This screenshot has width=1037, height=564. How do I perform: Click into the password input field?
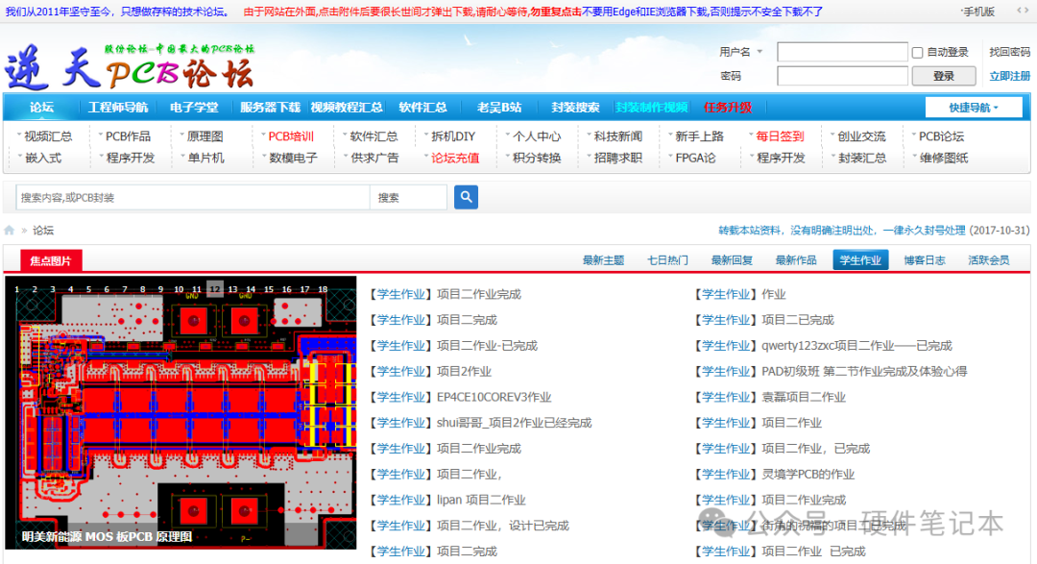coord(842,76)
